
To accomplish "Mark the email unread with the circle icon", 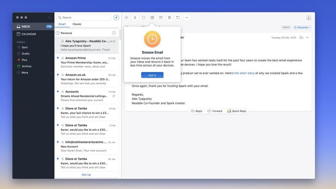I will coord(144,18).
